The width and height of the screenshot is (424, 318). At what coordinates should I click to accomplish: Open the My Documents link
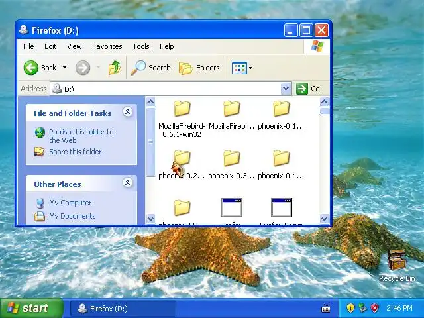72,216
